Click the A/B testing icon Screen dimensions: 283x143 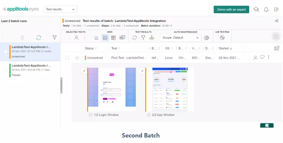[222, 38]
